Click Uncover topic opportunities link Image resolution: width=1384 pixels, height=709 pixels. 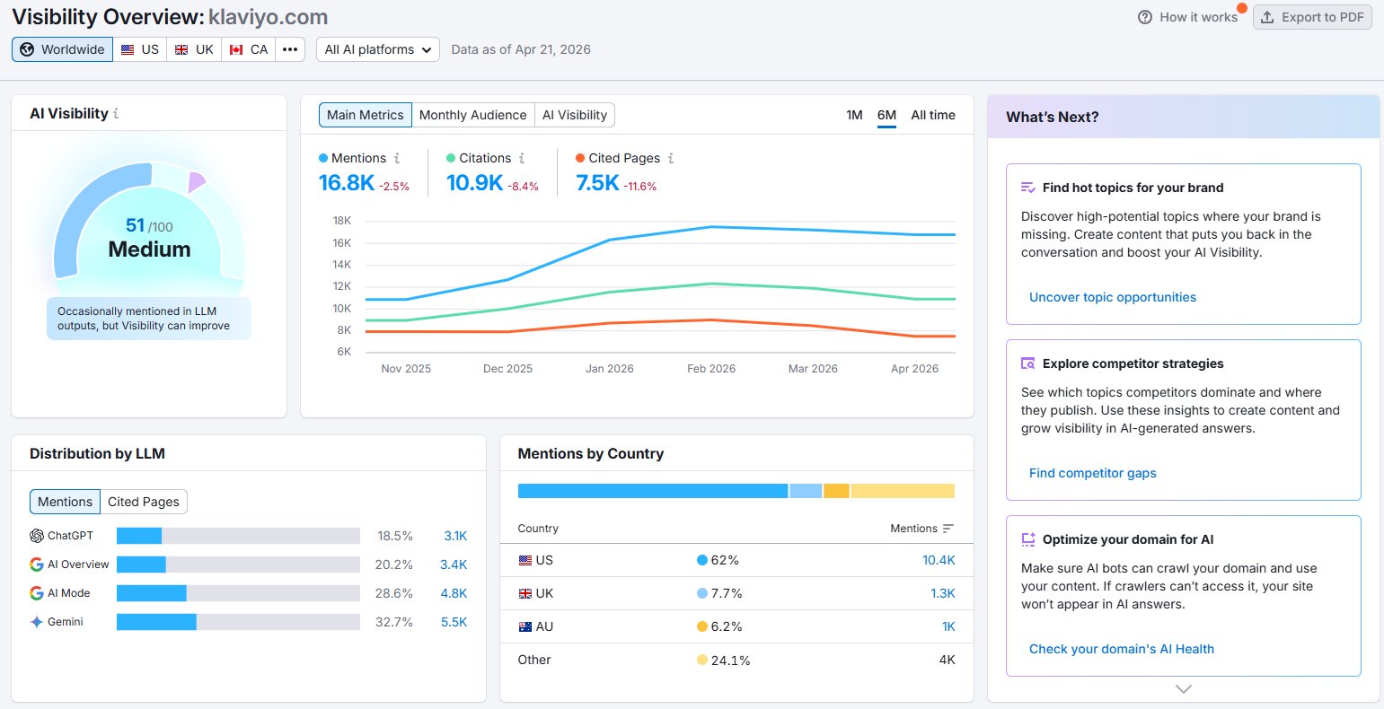coord(1113,297)
